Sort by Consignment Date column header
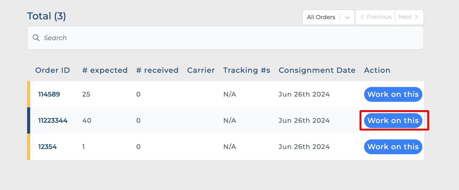This screenshot has height=190, width=459. pyautogui.click(x=317, y=70)
